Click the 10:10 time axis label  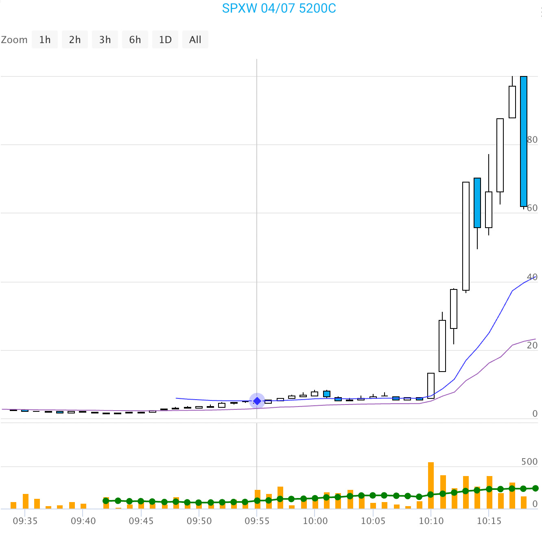click(431, 521)
